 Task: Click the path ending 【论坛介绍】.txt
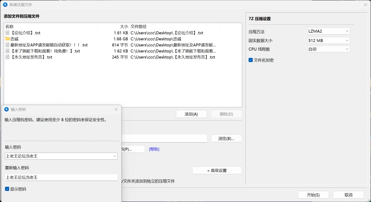167,33
